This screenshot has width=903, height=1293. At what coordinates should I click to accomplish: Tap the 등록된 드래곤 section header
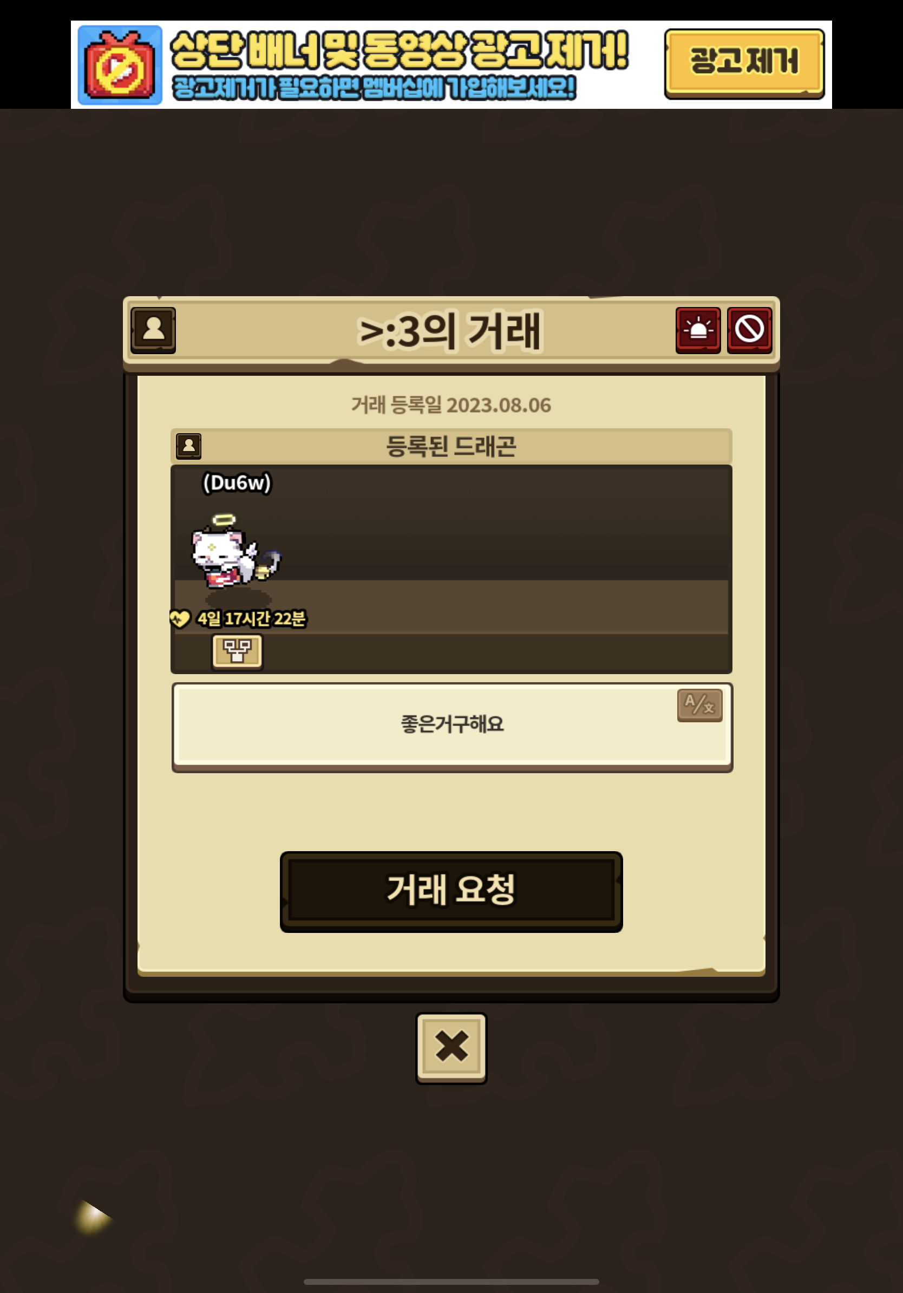pos(451,446)
